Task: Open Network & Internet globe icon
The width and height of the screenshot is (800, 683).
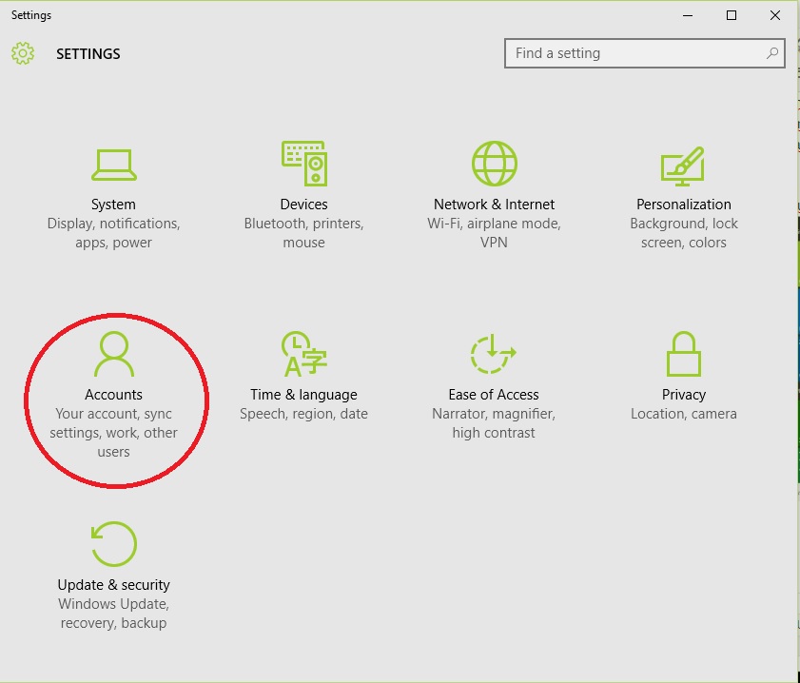Action: pyautogui.click(x=494, y=164)
